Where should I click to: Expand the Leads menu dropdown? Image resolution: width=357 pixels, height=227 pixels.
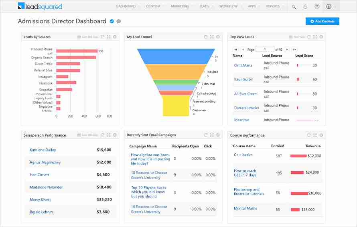(206, 6)
